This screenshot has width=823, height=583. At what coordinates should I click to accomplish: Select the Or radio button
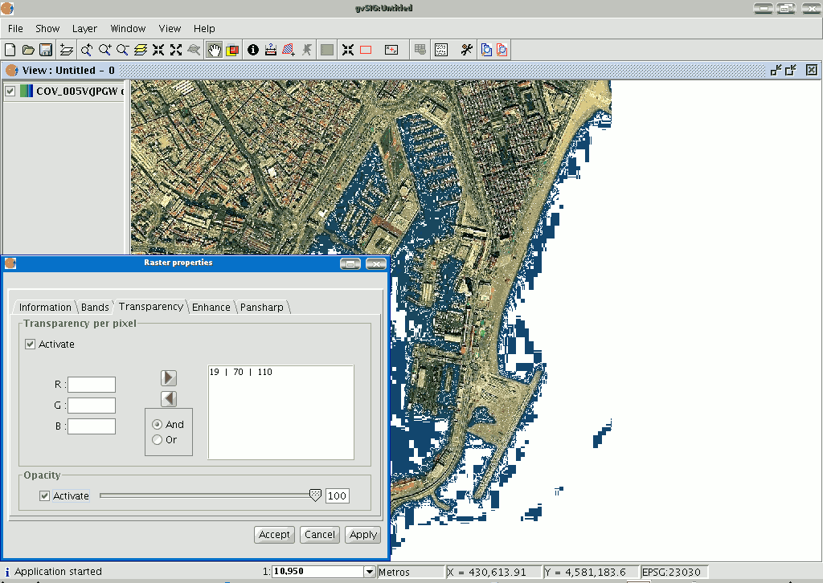click(x=158, y=439)
